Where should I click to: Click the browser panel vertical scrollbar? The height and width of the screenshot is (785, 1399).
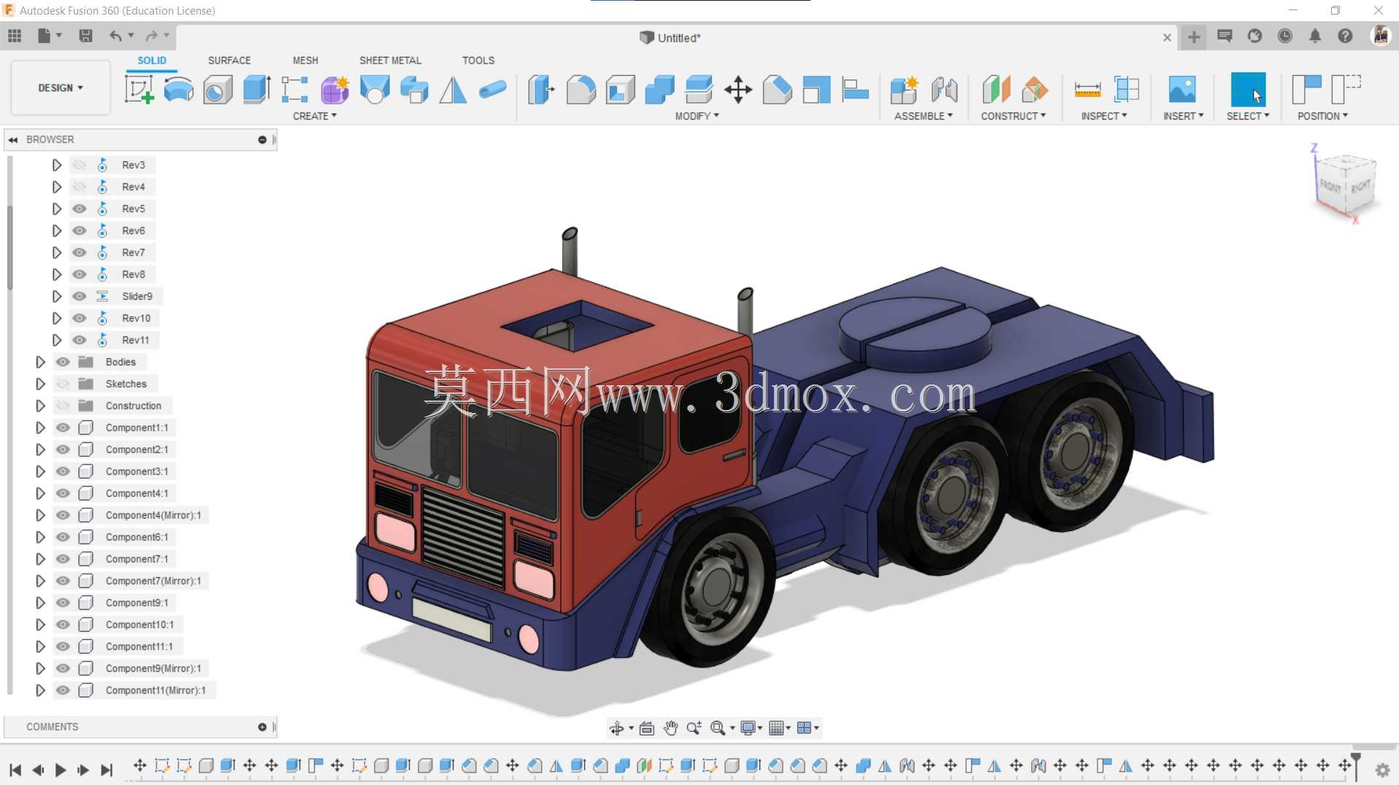click(x=9, y=248)
